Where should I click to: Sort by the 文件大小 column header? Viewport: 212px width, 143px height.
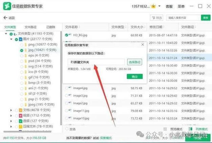[x=138, y=27]
